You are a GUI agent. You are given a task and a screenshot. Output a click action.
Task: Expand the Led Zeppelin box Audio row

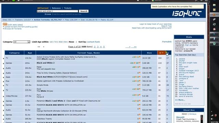click(3, 68)
